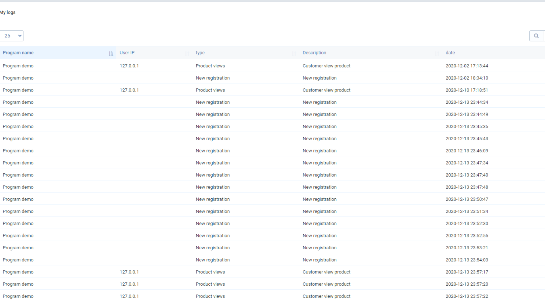Select the Description column header
545x306 pixels.
pyautogui.click(x=314, y=53)
